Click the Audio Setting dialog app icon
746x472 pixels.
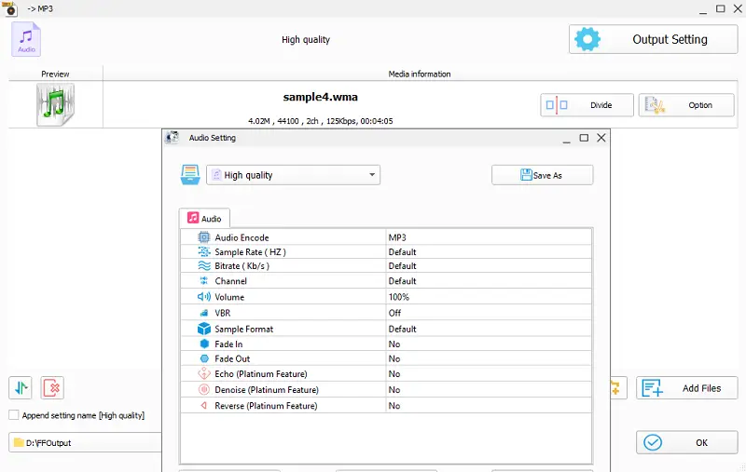(172, 138)
